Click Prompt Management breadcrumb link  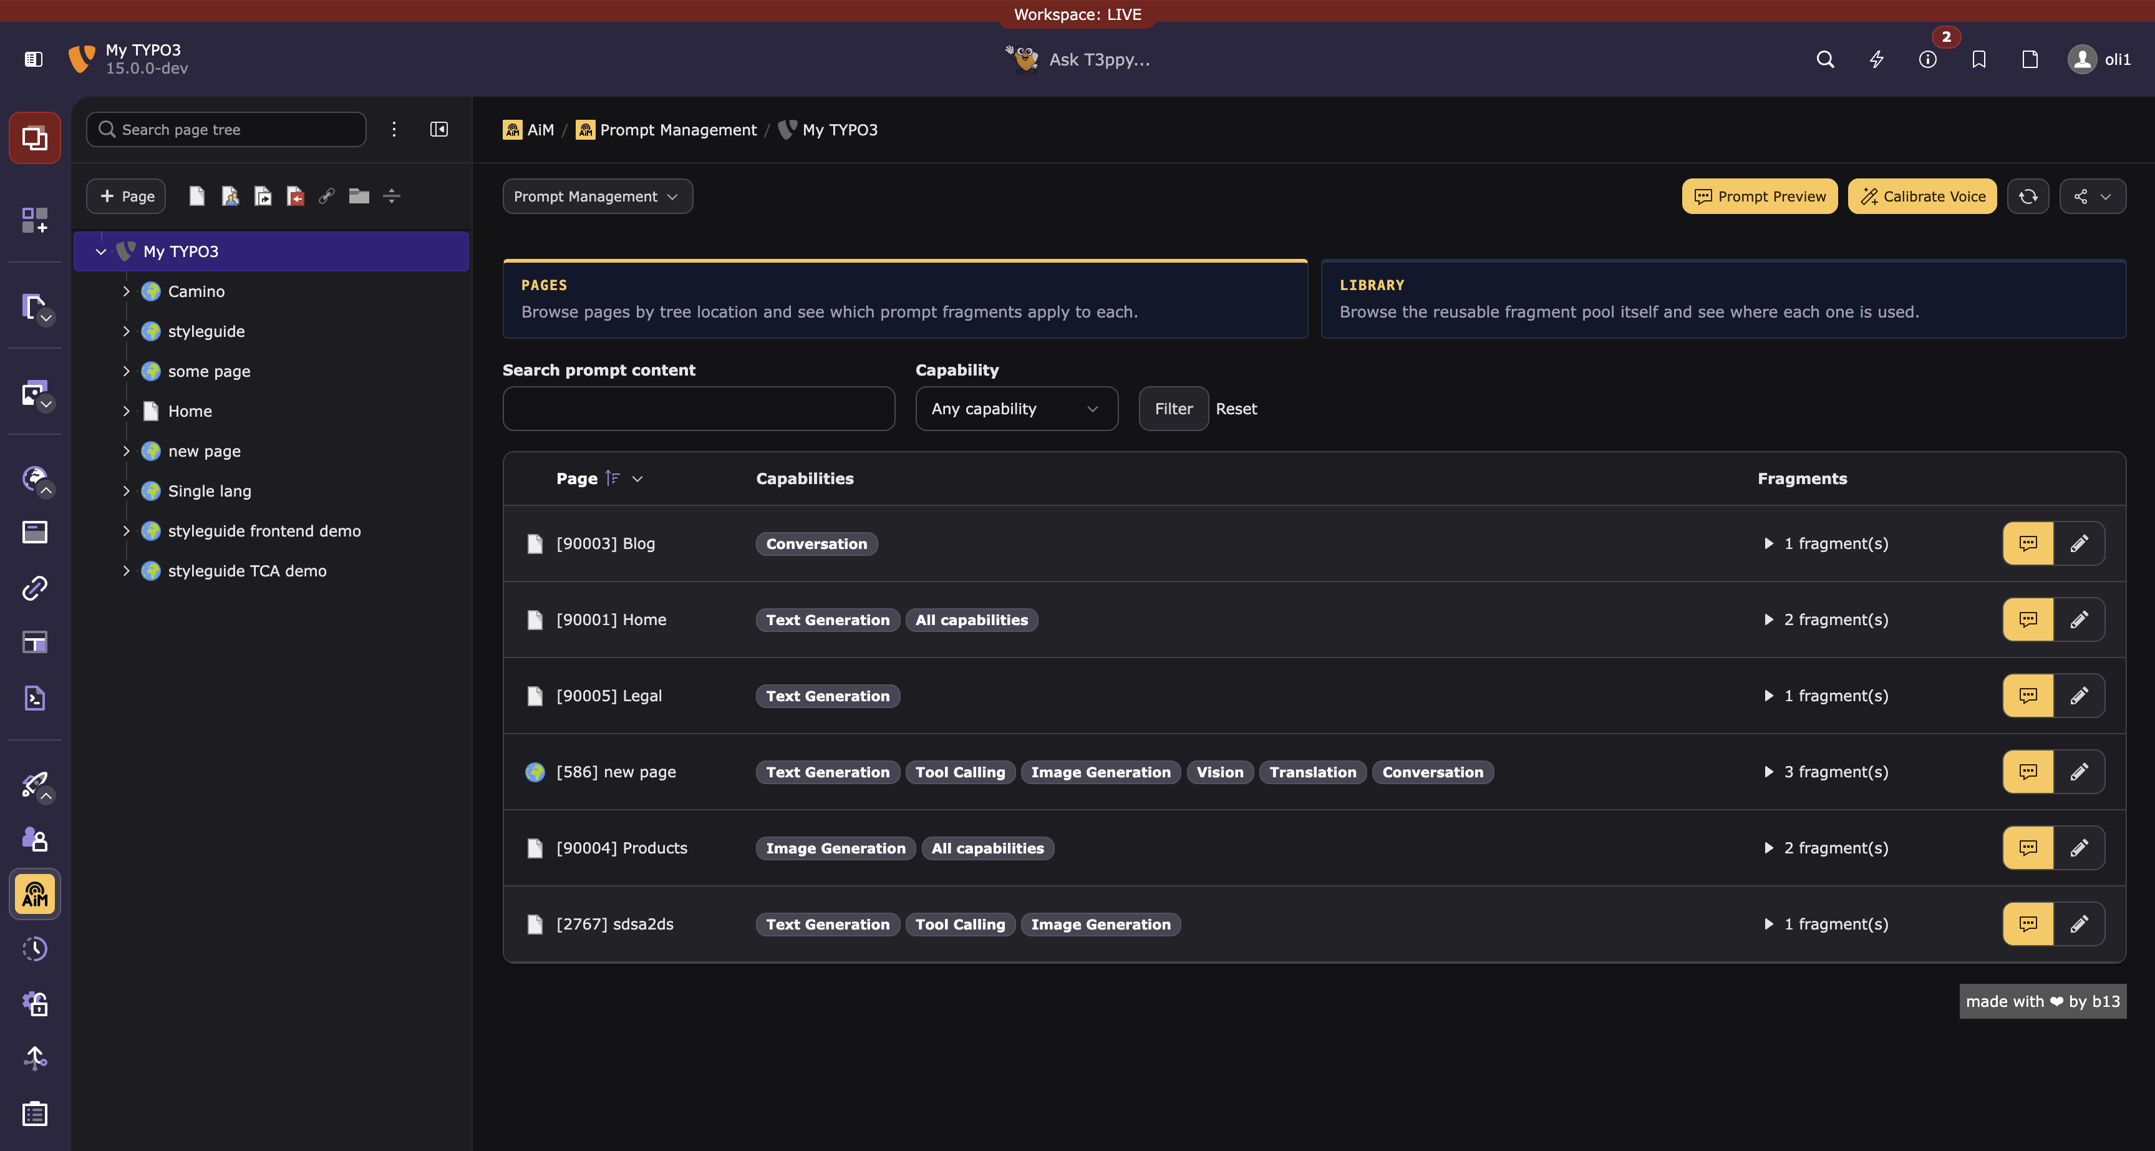pos(666,130)
